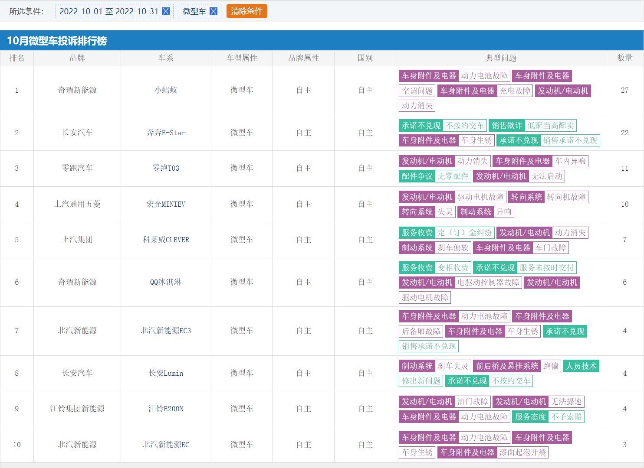Click 零跑汽车 brand cell
This screenshot has height=468, width=644.
click(x=77, y=168)
